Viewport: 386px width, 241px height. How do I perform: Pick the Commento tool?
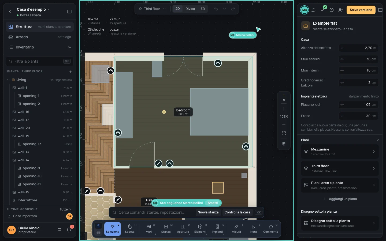[x=271, y=229]
